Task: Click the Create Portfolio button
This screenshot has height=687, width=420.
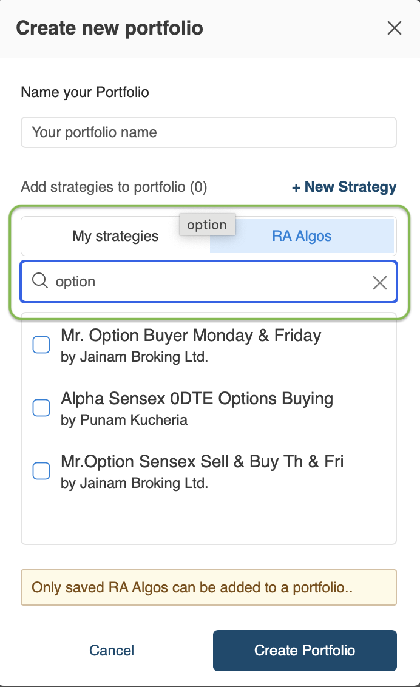Action: coord(304,650)
